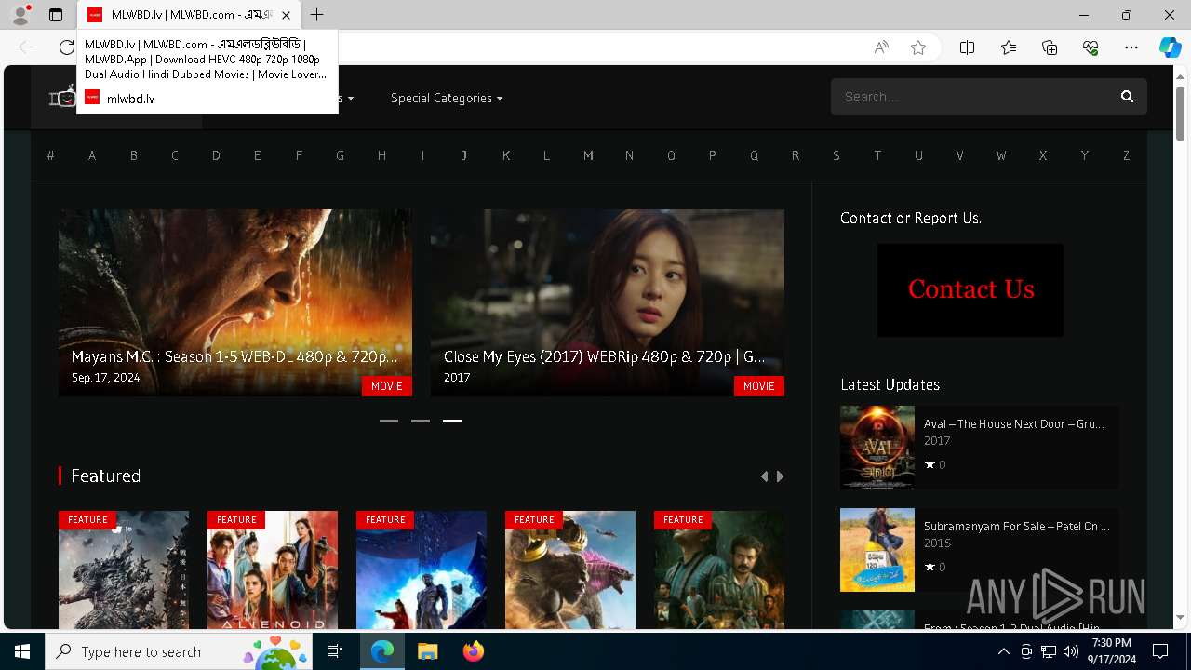Click the Contact Us banner

tap(970, 289)
